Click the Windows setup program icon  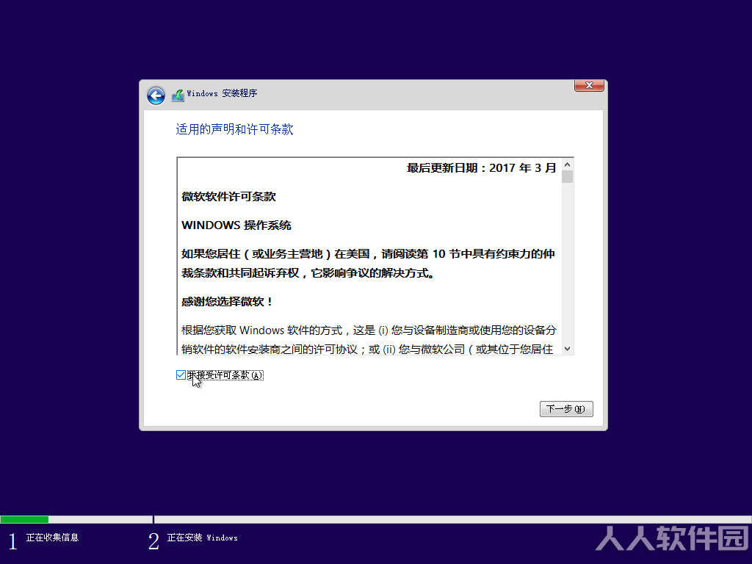tap(178, 95)
